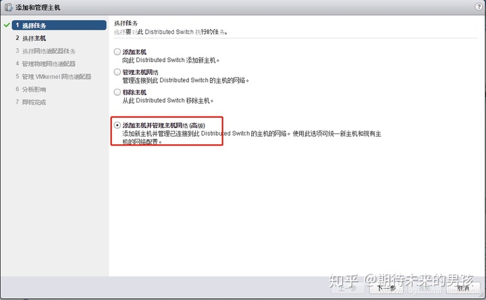Click subtitle 选择要对此 Distributed Switch 执行的任务

pyautogui.click(x=171, y=32)
